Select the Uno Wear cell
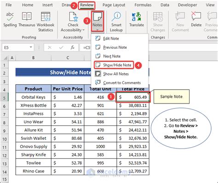218x183 pixels. (x=33, y=122)
